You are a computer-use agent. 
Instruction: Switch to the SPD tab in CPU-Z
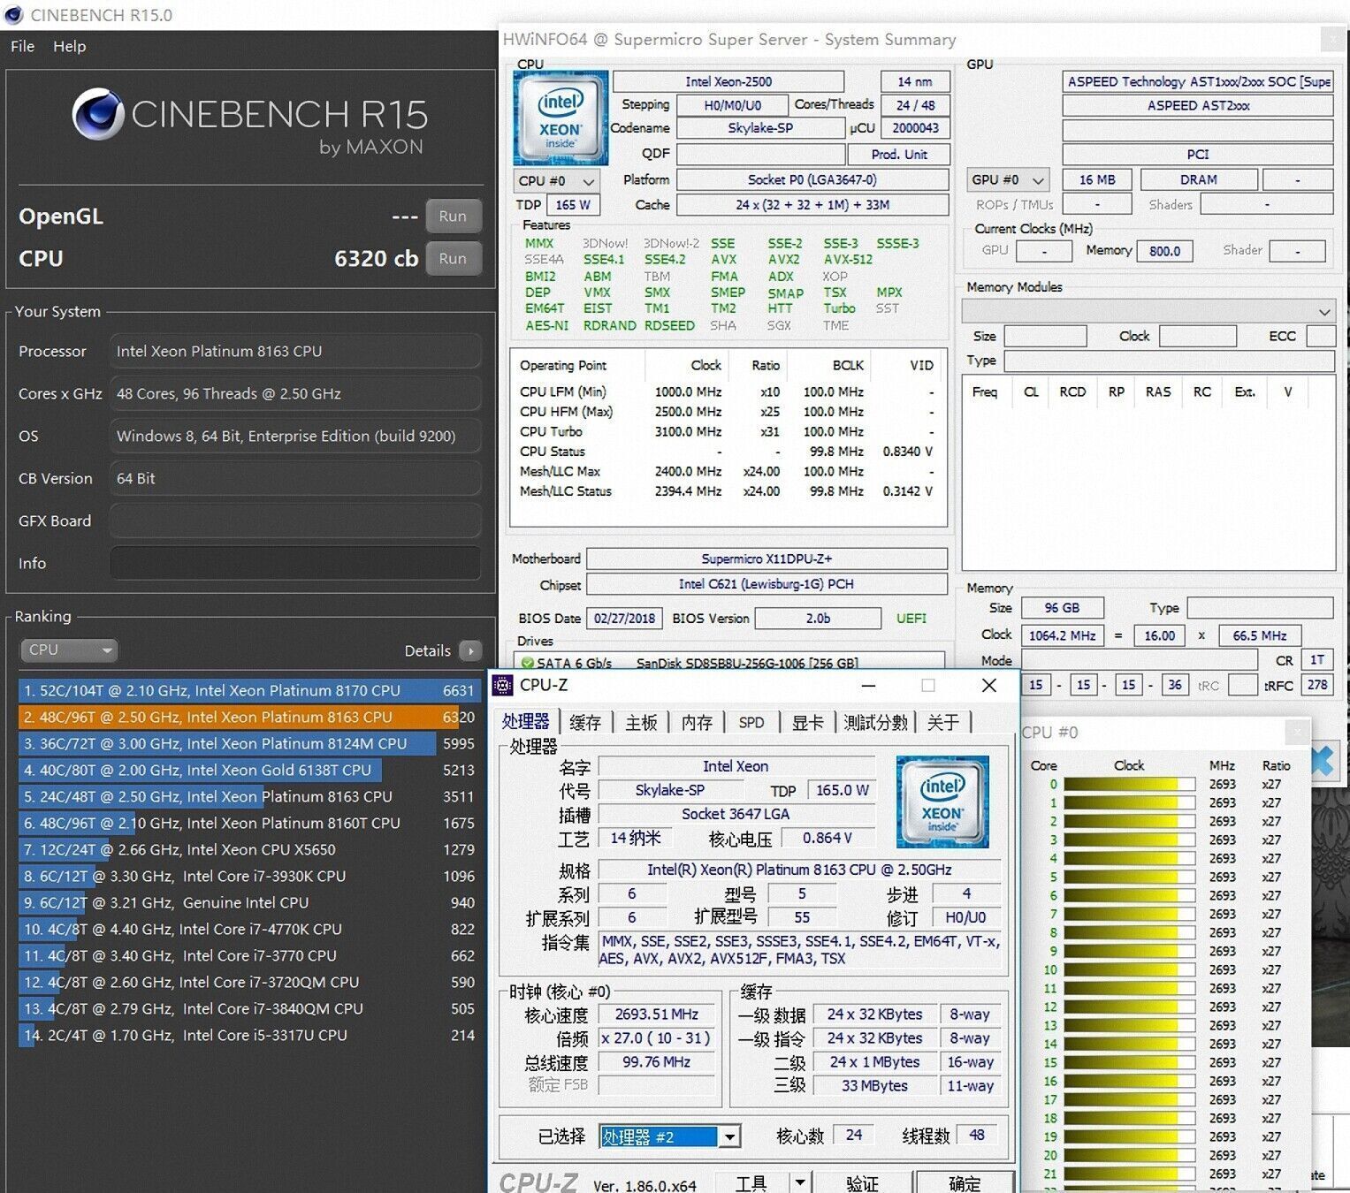point(751,722)
